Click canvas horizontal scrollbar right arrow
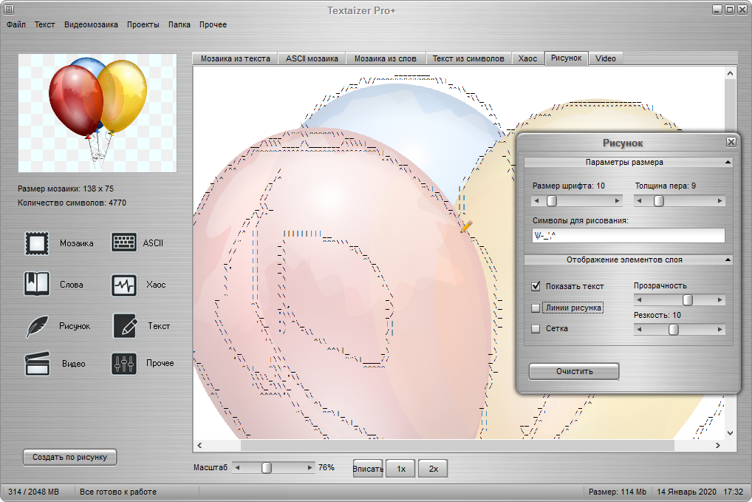752x502 pixels. (x=718, y=445)
